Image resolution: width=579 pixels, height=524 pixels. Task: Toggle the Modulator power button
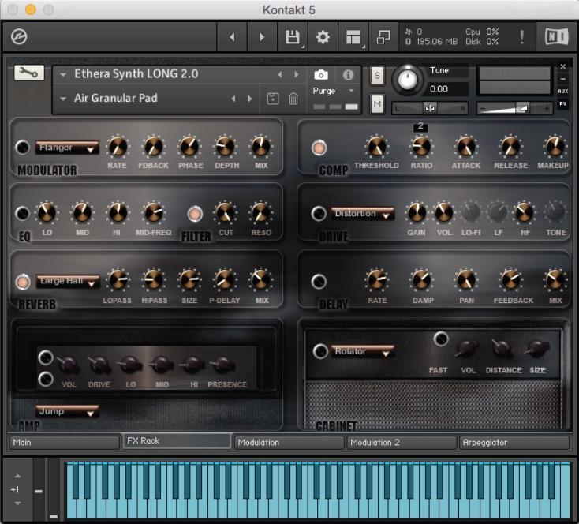coord(23,147)
